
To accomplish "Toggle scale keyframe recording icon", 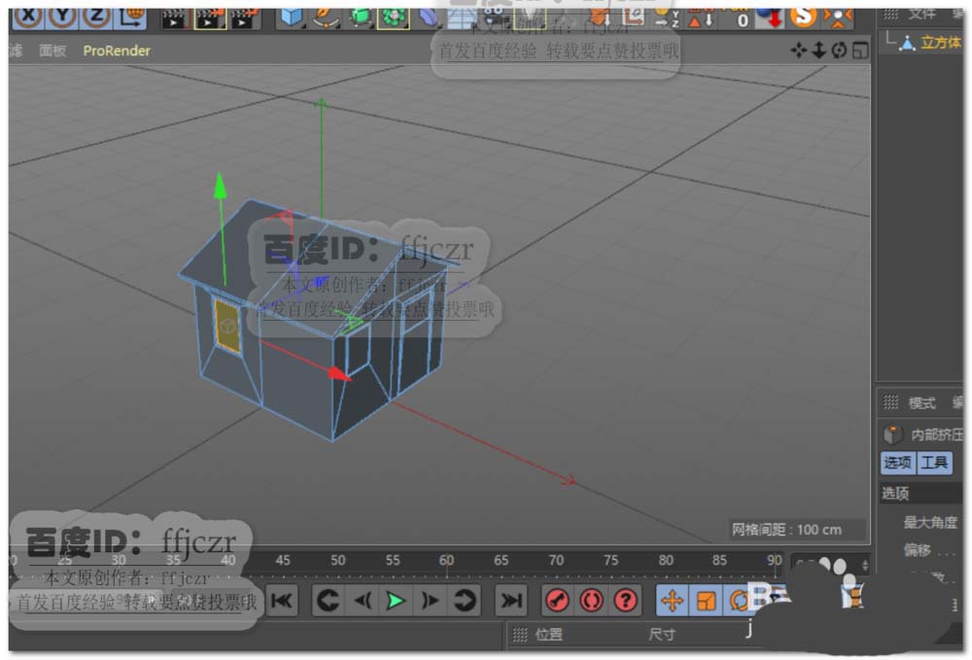I will (706, 601).
